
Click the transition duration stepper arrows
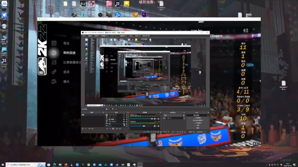[184, 118]
